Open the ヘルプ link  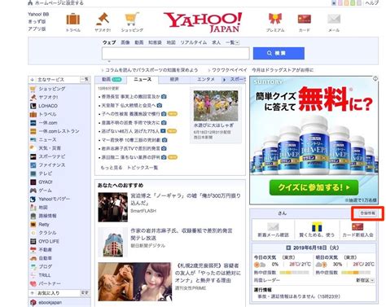(371, 3)
